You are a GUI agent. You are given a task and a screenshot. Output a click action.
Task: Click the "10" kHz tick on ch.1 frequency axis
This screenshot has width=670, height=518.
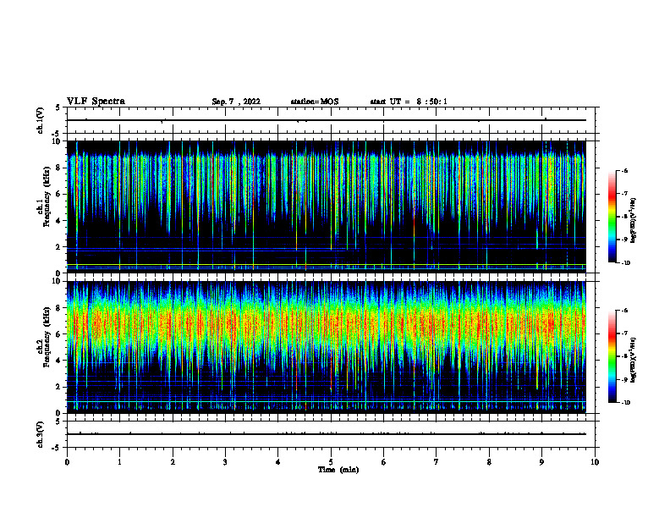point(58,141)
